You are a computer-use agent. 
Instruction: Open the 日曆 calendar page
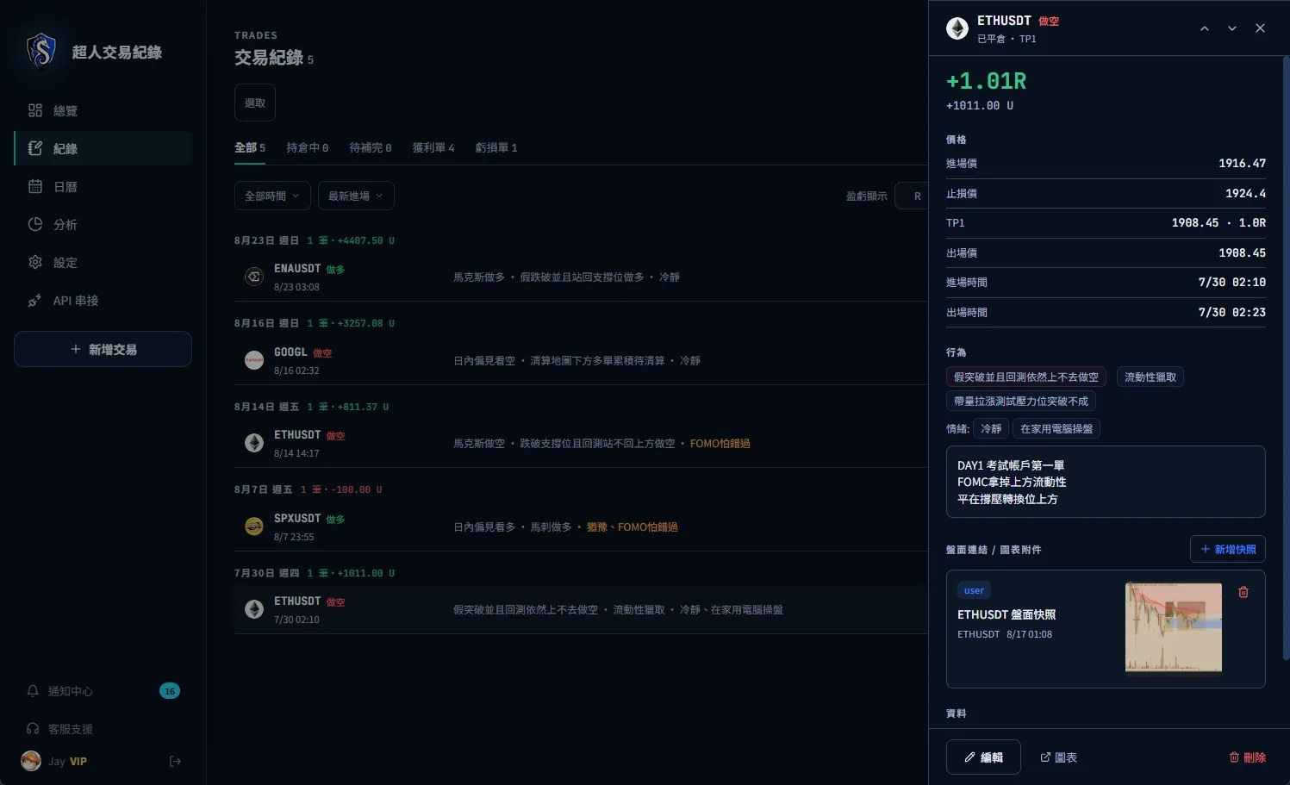click(103, 186)
